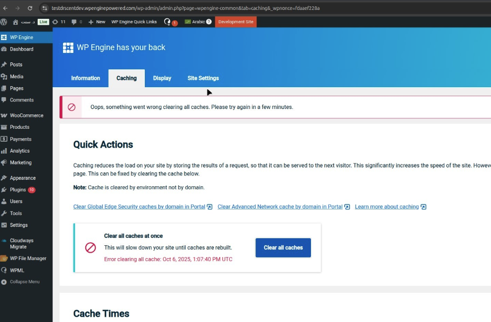Screen dimensions: 491x322
Task: Reload the page with the refresh icon
Action: [x=30, y=8]
